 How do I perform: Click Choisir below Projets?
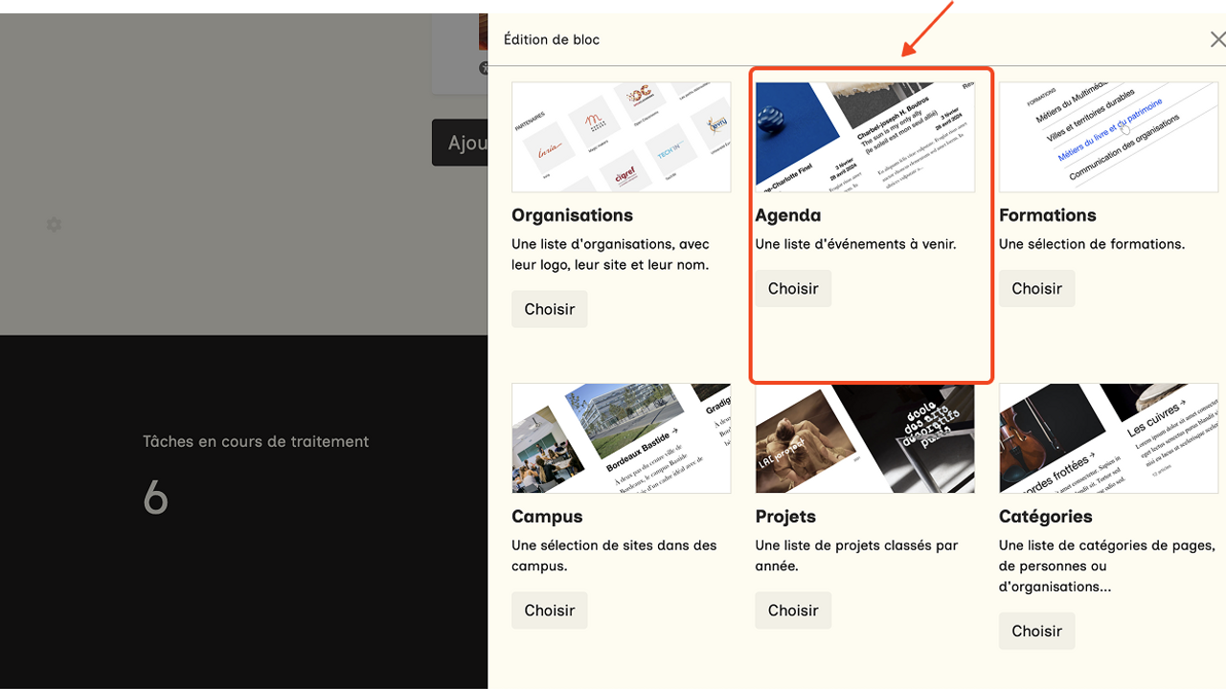coord(792,611)
